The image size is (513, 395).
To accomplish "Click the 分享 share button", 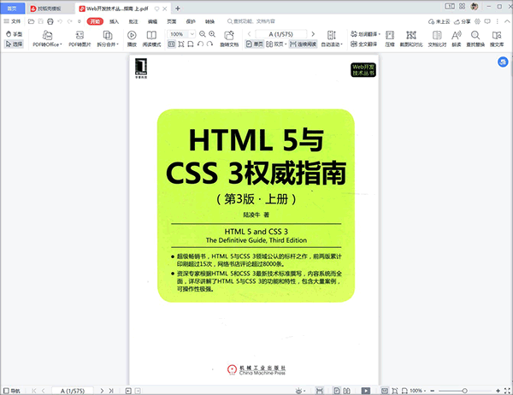I will point(462,21).
